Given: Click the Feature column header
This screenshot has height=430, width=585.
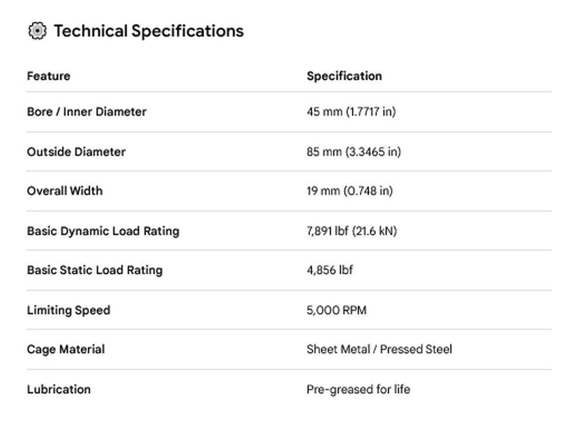Looking at the screenshot, I should [49, 76].
